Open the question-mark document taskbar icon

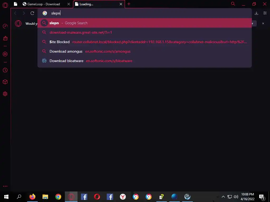click(x=162, y=197)
